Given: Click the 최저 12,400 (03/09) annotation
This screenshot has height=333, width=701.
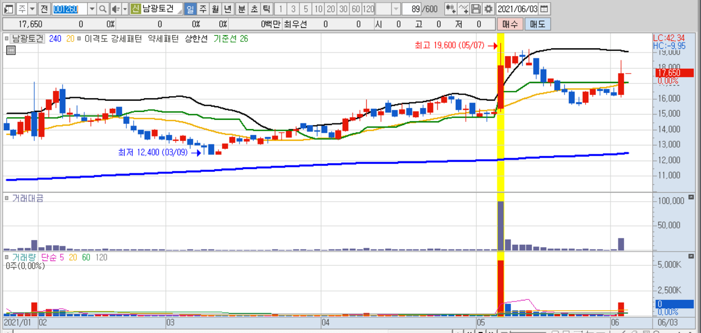Looking at the screenshot, I should pos(153,153).
